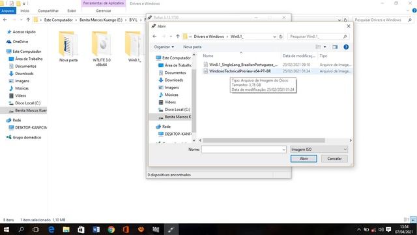Select the Win8.1_SingleLang_BrazilianPortuguese file
The width and height of the screenshot is (417, 235).
(243, 65)
